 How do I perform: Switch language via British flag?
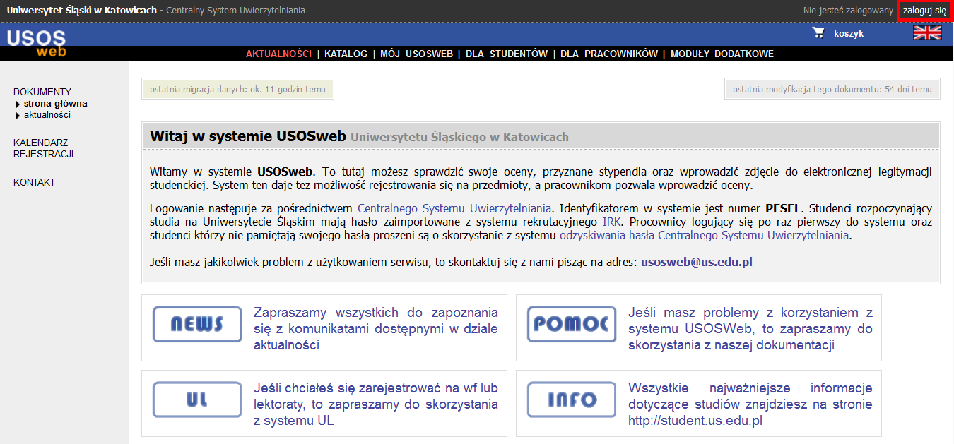pos(927,32)
